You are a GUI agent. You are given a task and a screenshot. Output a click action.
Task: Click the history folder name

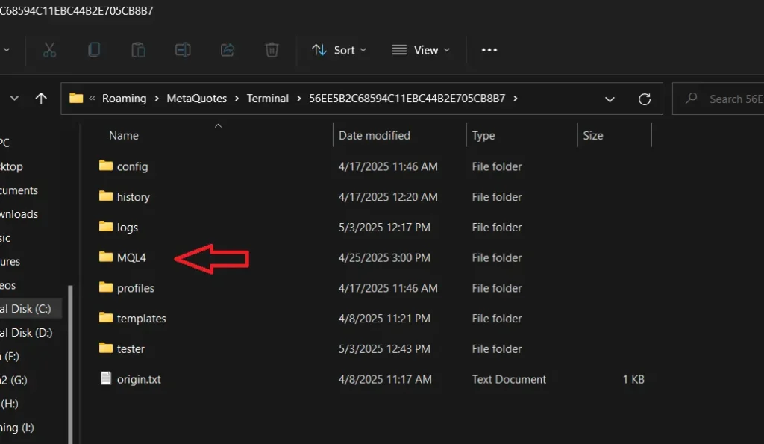(x=134, y=197)
